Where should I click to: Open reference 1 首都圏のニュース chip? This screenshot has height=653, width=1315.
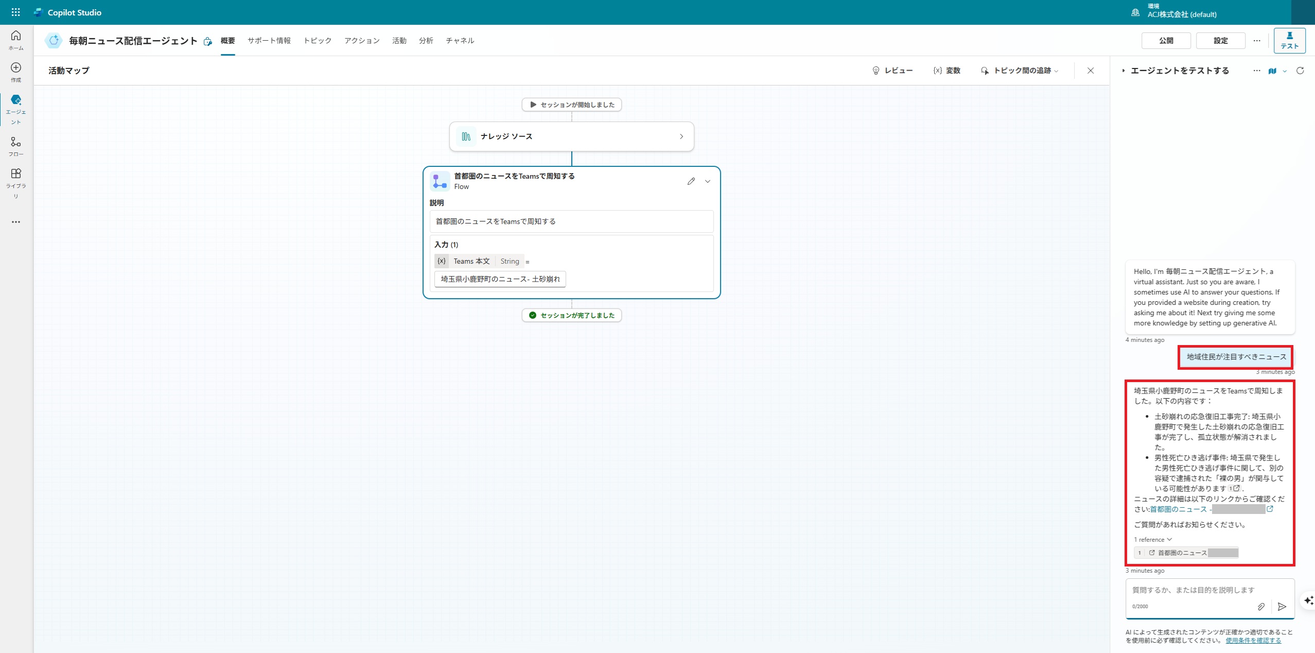[x=1186, y=553]
